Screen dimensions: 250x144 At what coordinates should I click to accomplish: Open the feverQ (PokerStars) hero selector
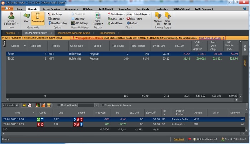(11, 19)
